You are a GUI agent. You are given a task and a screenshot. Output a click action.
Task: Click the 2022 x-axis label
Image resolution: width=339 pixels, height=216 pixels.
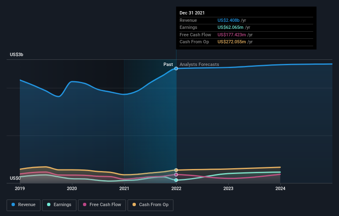[176, 189]
